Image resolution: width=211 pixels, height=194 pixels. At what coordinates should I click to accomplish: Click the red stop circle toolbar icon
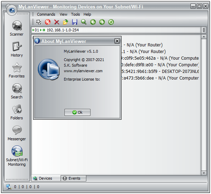(x=48, y=22)
